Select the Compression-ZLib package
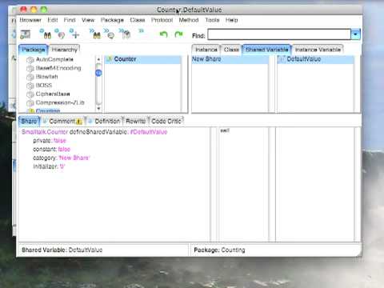The height and width of the screenshot is (288, 384). (60, 102)
